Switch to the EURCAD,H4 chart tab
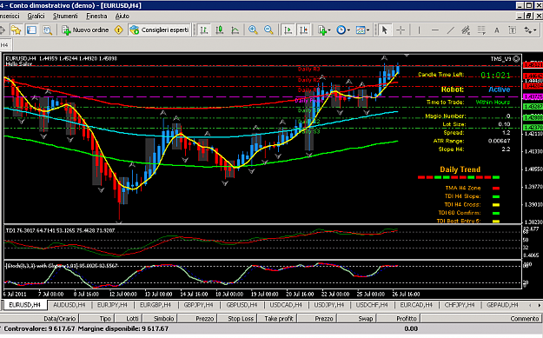The width and height of the screenshot is (543, 338). [x=416, y=305]
